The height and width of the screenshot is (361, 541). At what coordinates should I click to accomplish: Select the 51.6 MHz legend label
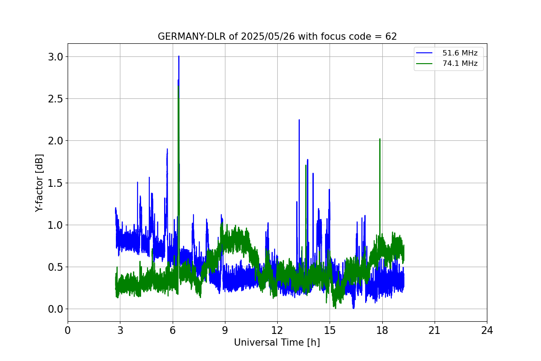460,53
